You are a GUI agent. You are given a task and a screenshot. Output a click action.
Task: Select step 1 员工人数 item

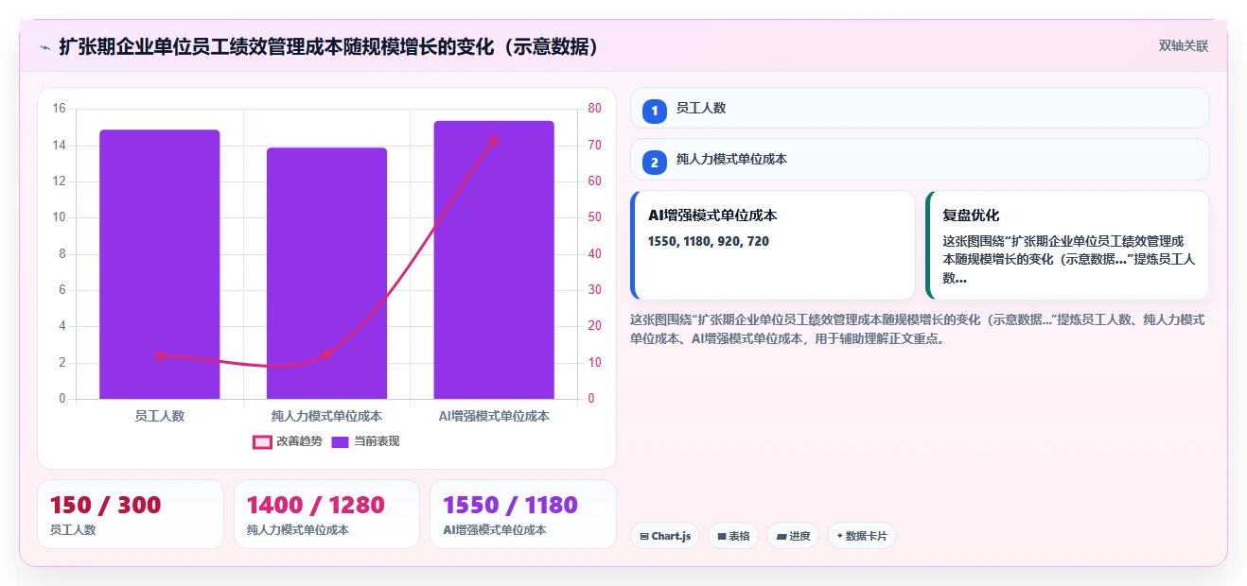click(920, 108)
